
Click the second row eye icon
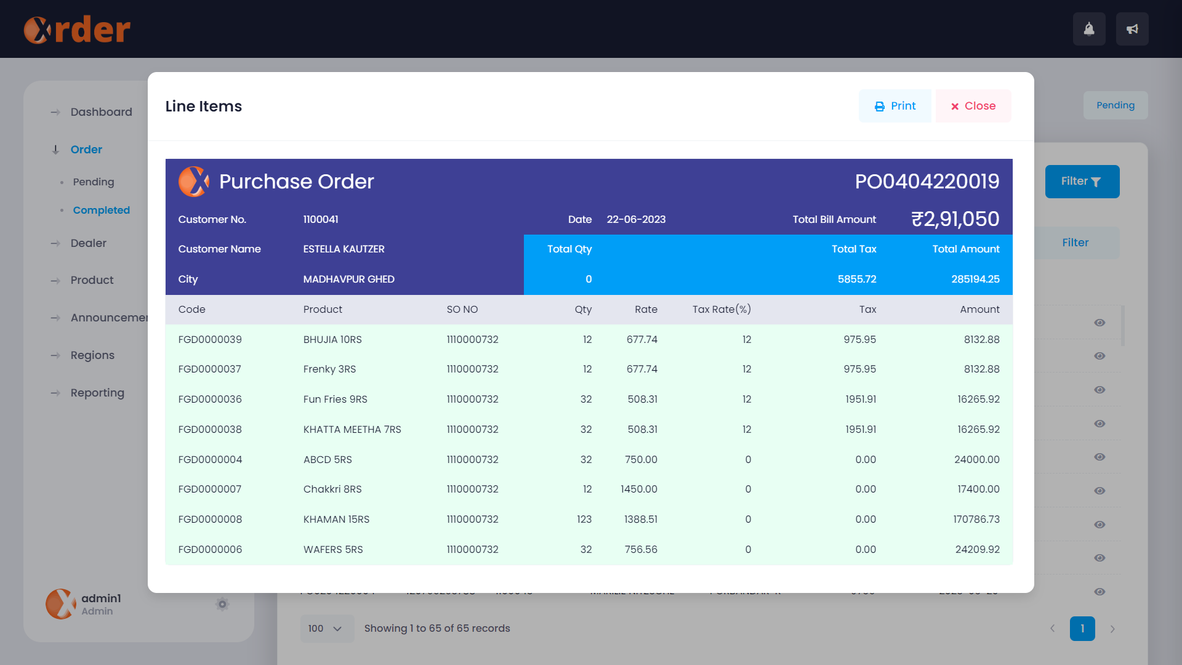coord(1100,356)
